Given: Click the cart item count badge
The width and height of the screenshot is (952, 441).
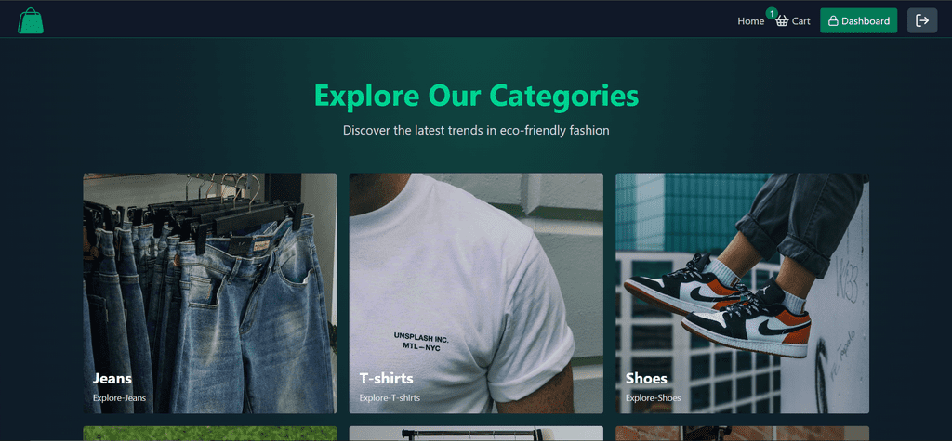Looking at the screenshot, I should [x=772, y=13].
